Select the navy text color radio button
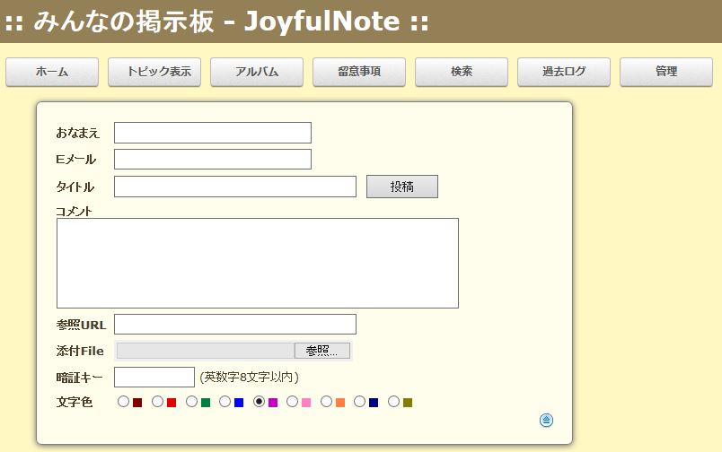The width and height of the screenshot is (722, 452). click(x=360, y=402)
